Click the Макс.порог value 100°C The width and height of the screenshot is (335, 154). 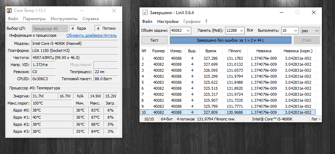(x=52, y=103)
